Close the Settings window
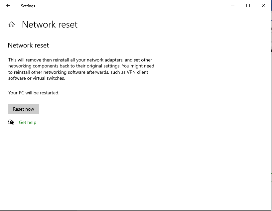 coord(263,6)
